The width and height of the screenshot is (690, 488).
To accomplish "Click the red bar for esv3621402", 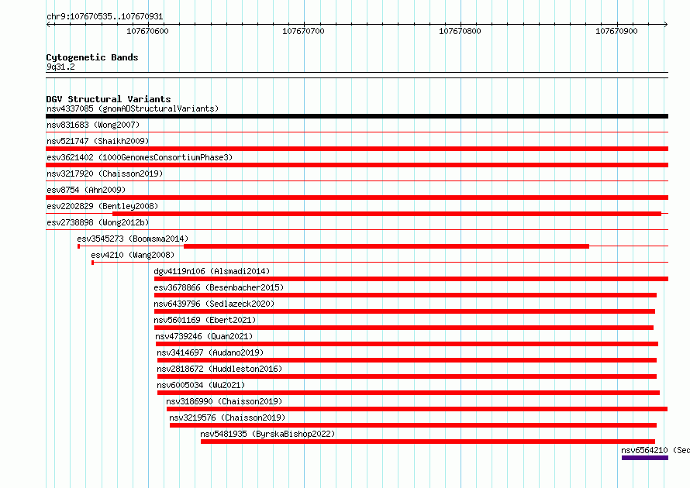I will click(357, 165).
